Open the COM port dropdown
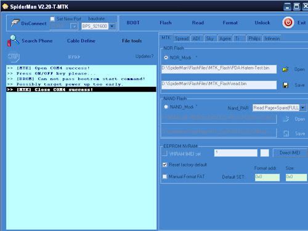 point(73,26)
